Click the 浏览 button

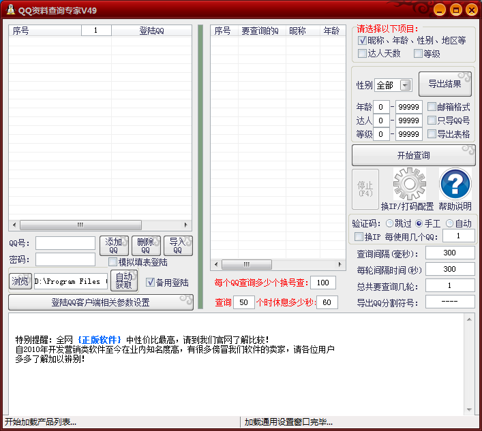[20, 281]
